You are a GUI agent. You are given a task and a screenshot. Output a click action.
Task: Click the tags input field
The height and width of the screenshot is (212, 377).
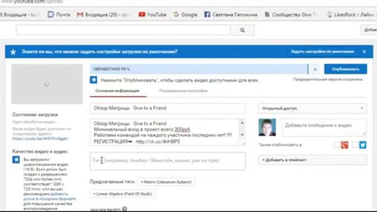coord(168,161)
